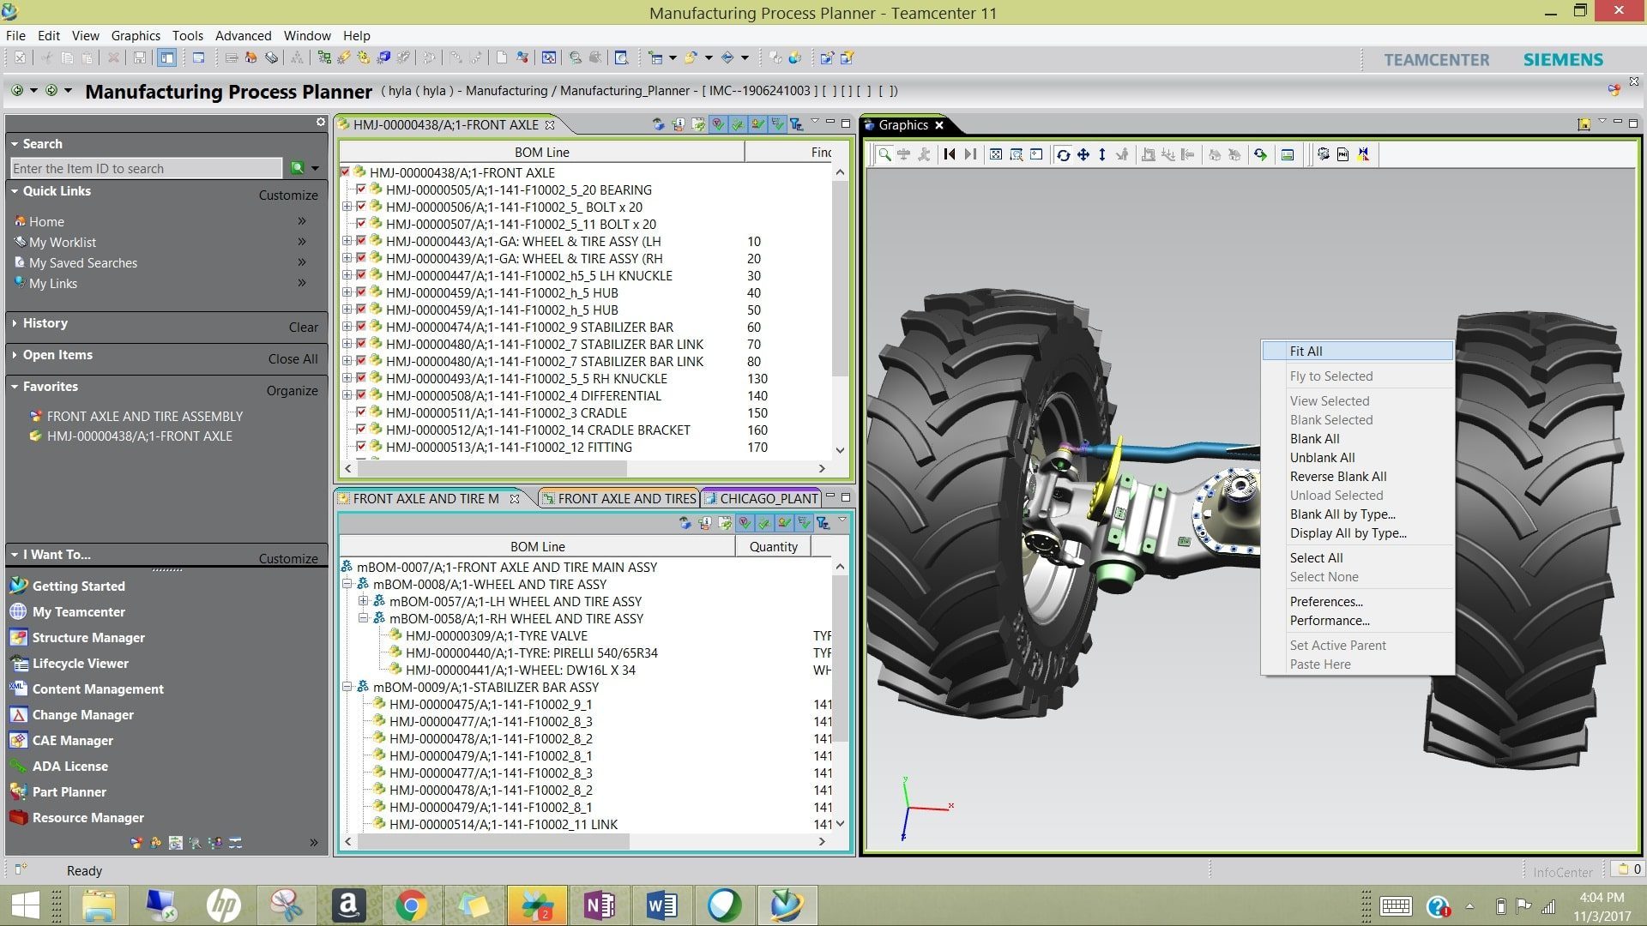Viewport: 1647px width, 926px height.
Task: Click the save icon in main toolbar
Action: 139,58
